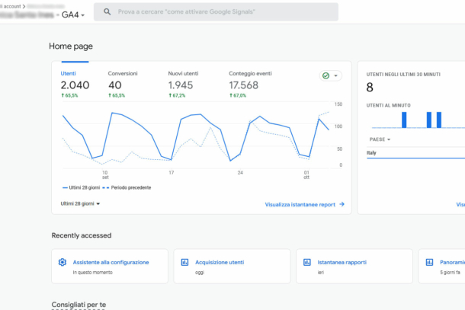465x310 pixels.
Task: Click the Ultimi 28 giorni legend entry
Action: pyautogui.click(x=81, y=187)
